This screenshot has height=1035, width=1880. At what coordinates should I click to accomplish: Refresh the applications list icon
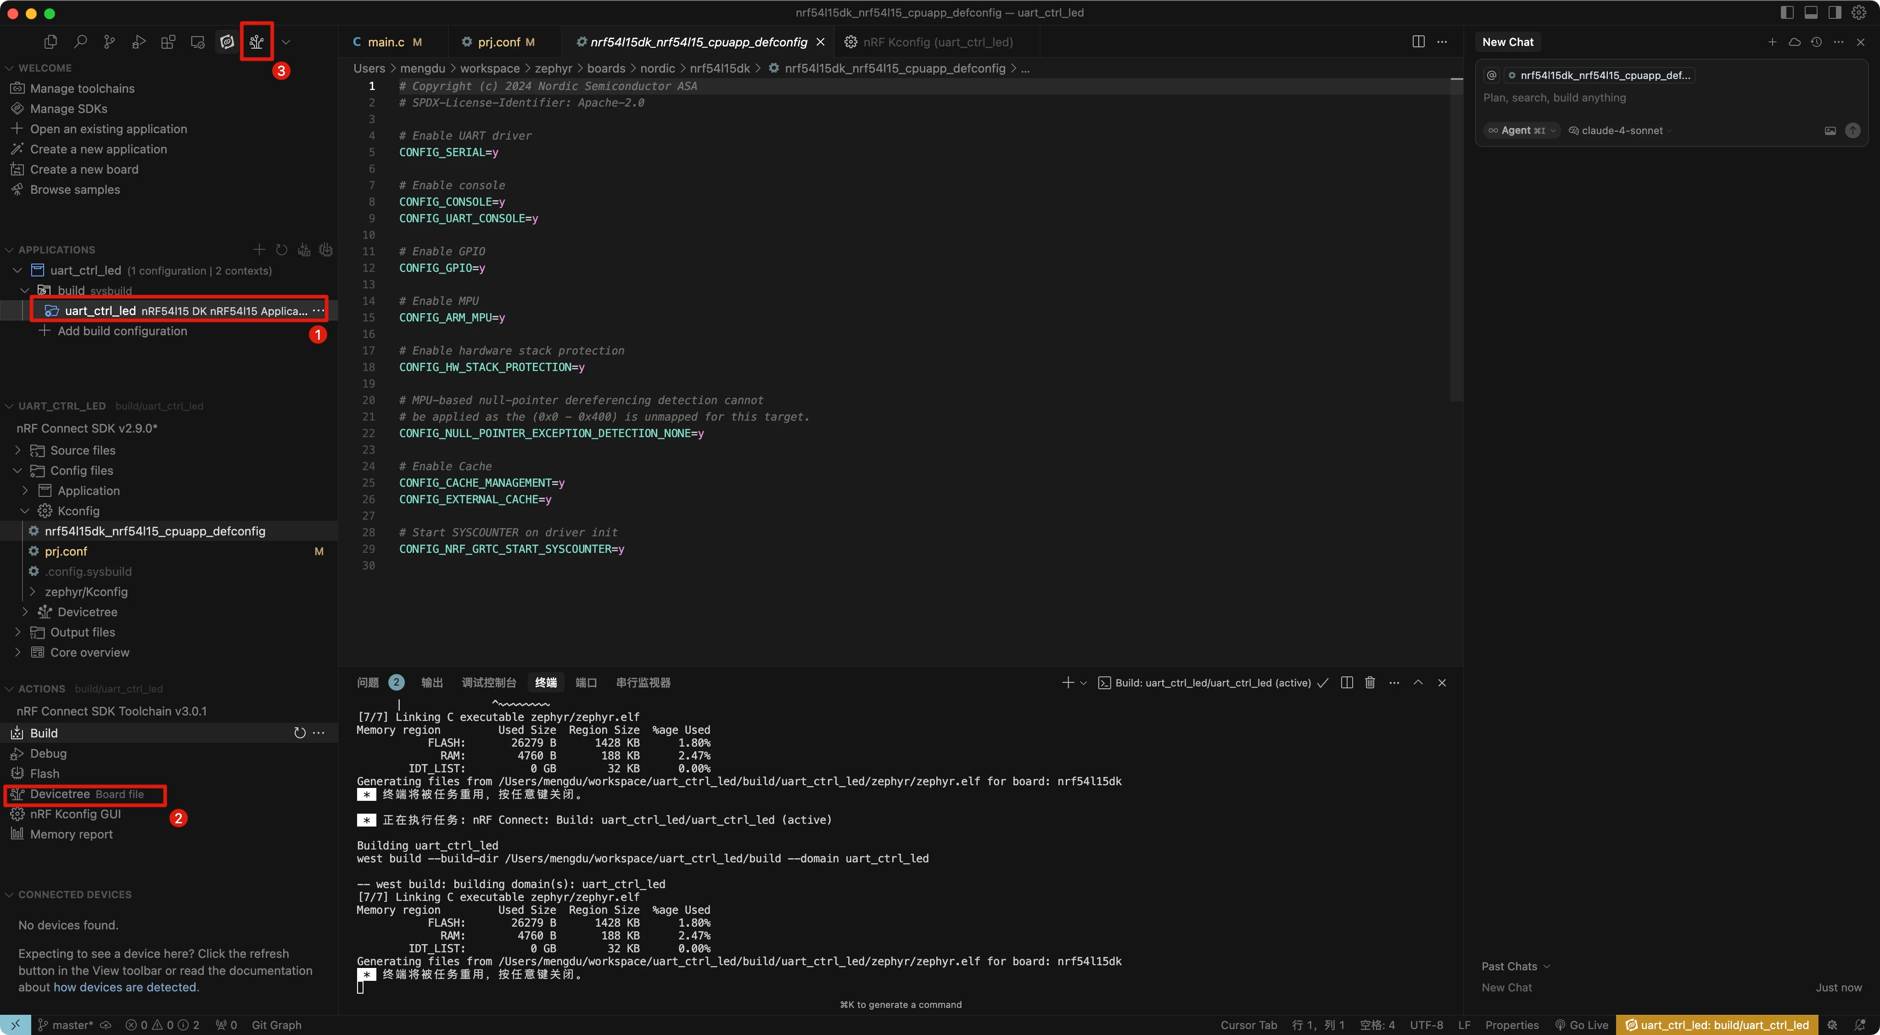click(282, 250)
